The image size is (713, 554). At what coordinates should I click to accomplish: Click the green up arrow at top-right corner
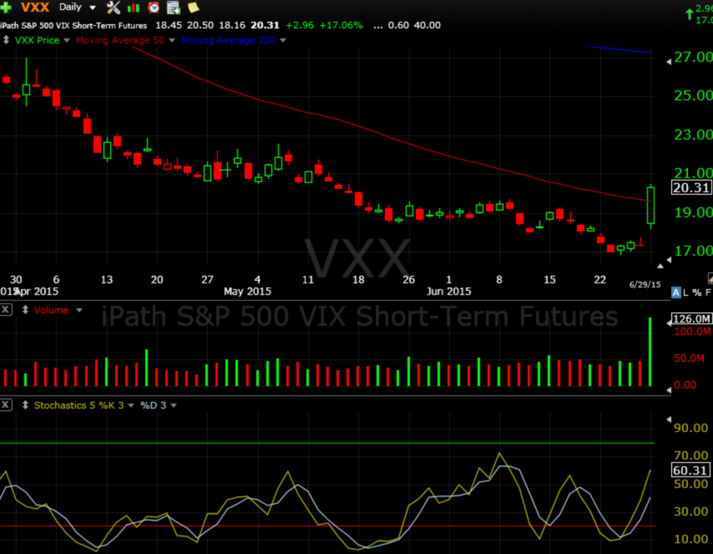point(689,14)
